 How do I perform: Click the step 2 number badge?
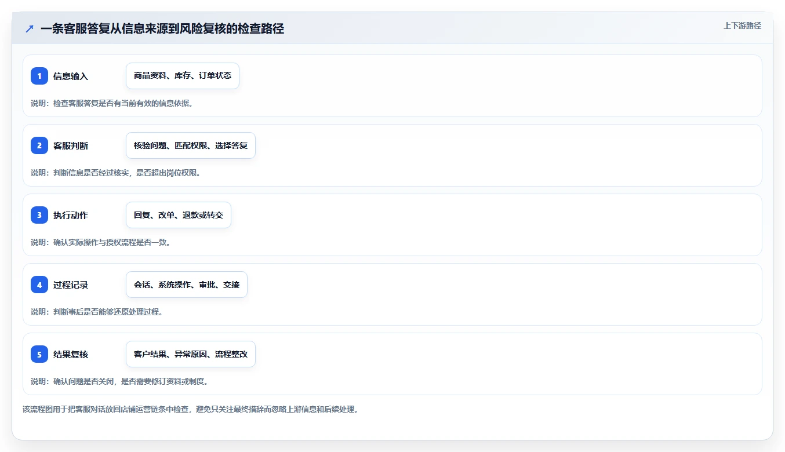[x=39, y=145]
